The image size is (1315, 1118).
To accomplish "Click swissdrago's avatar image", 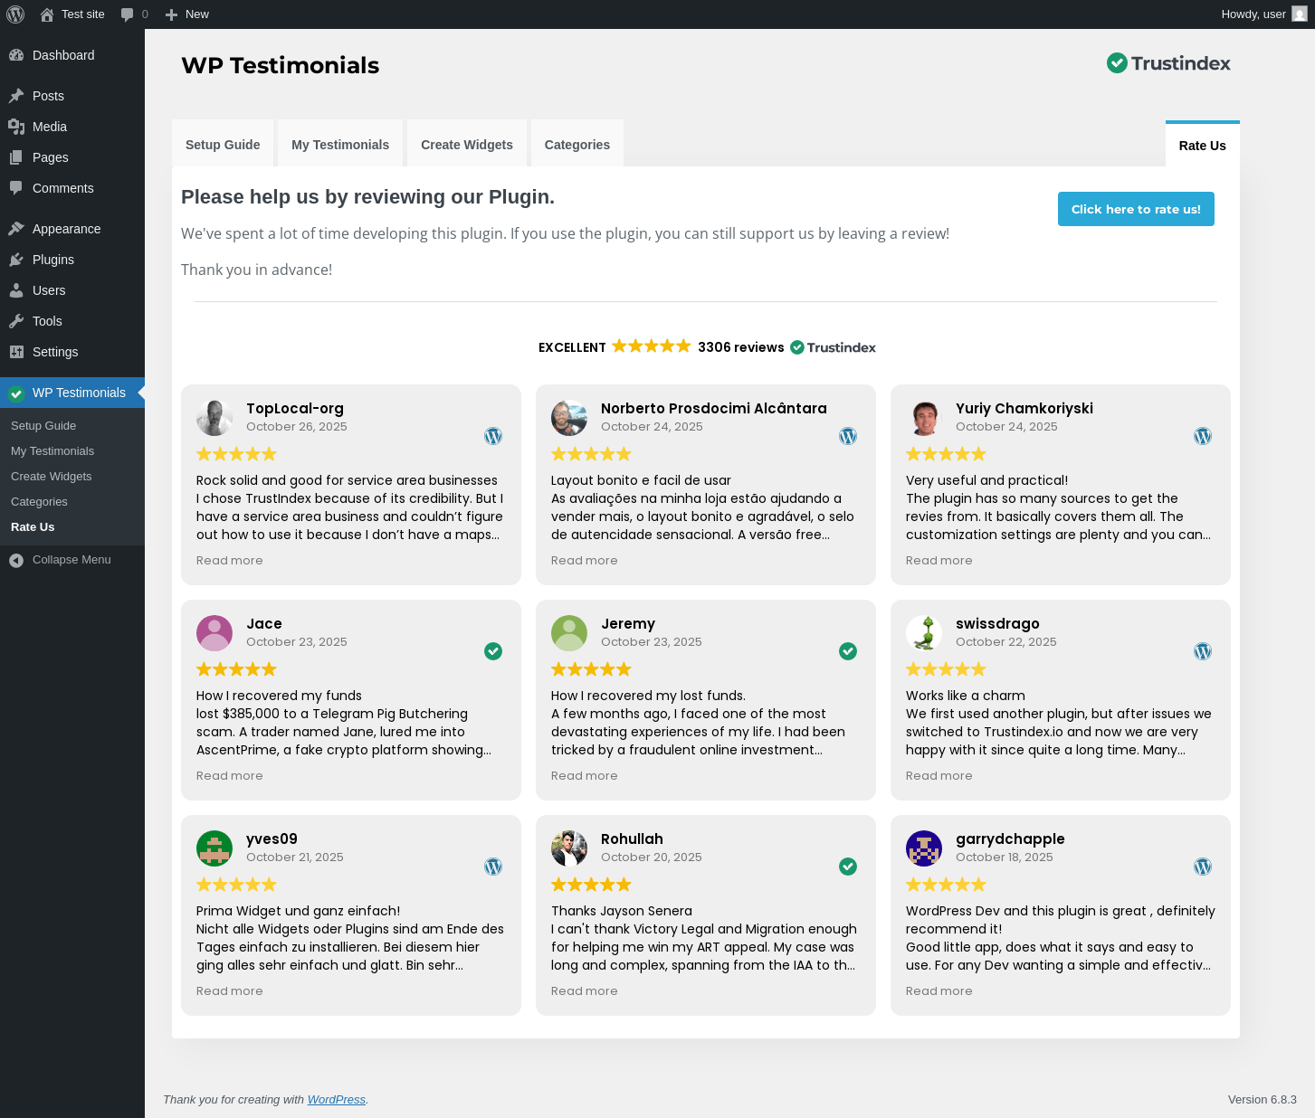I will [924, 633].
